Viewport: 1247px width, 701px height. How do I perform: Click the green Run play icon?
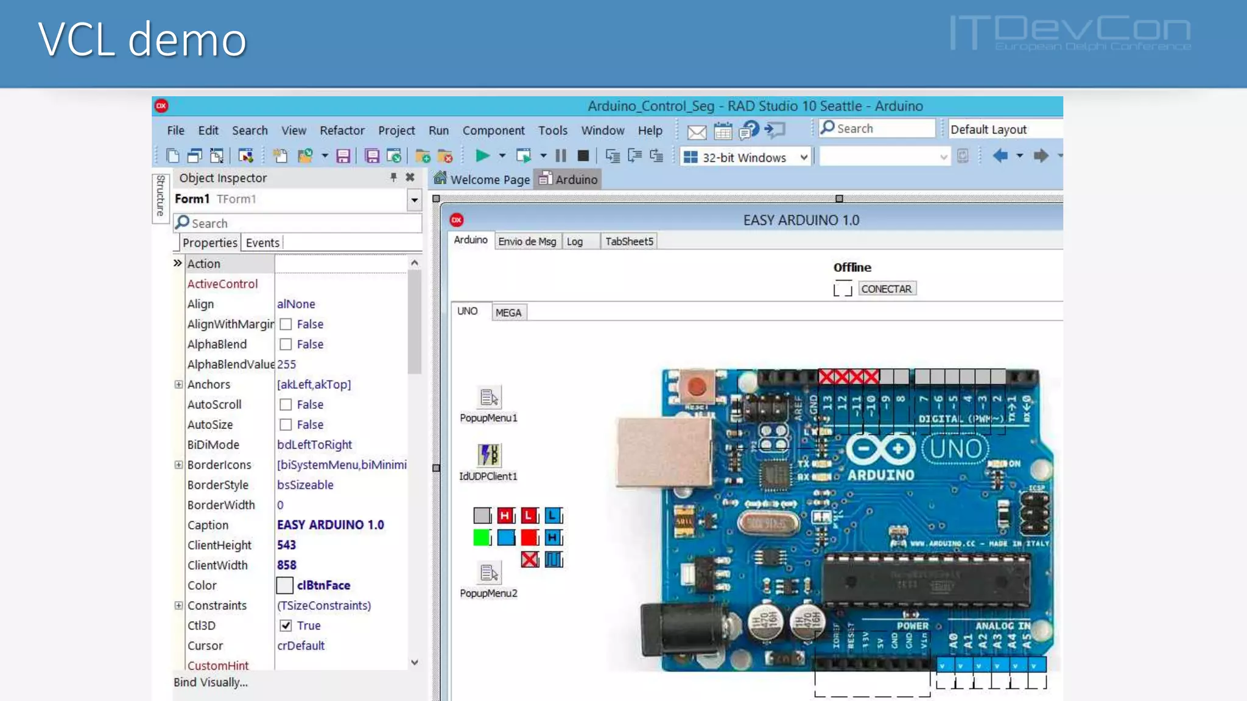point(482,156)
